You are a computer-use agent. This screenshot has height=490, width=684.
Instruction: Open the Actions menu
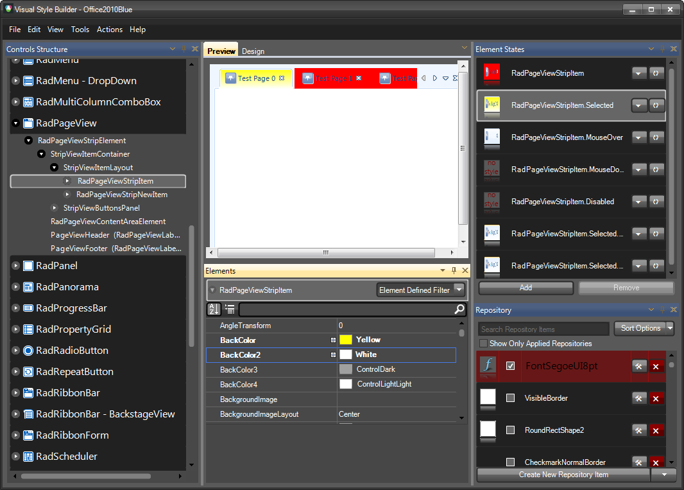110,30
